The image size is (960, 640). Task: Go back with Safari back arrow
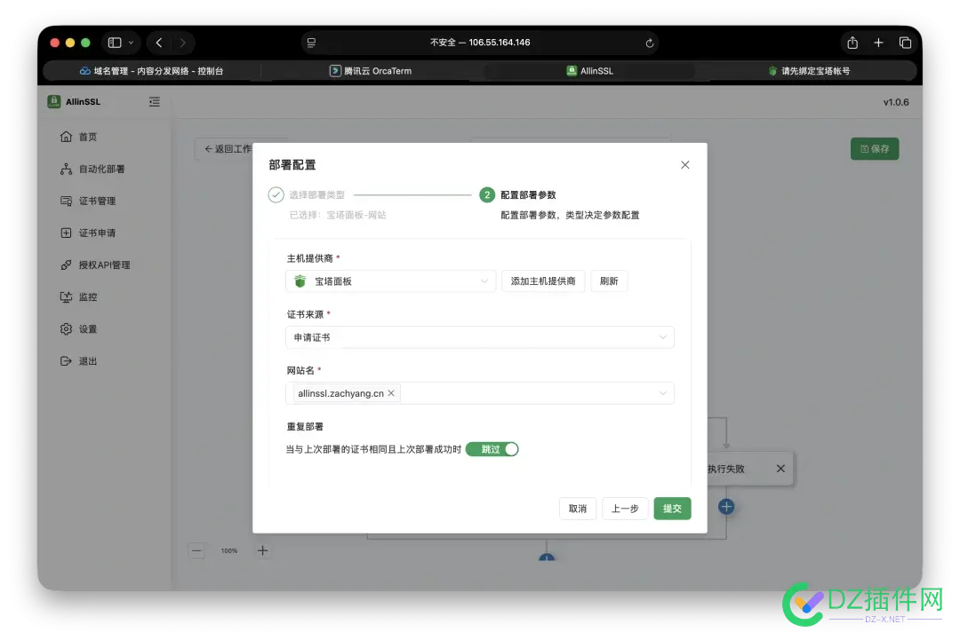159,43
